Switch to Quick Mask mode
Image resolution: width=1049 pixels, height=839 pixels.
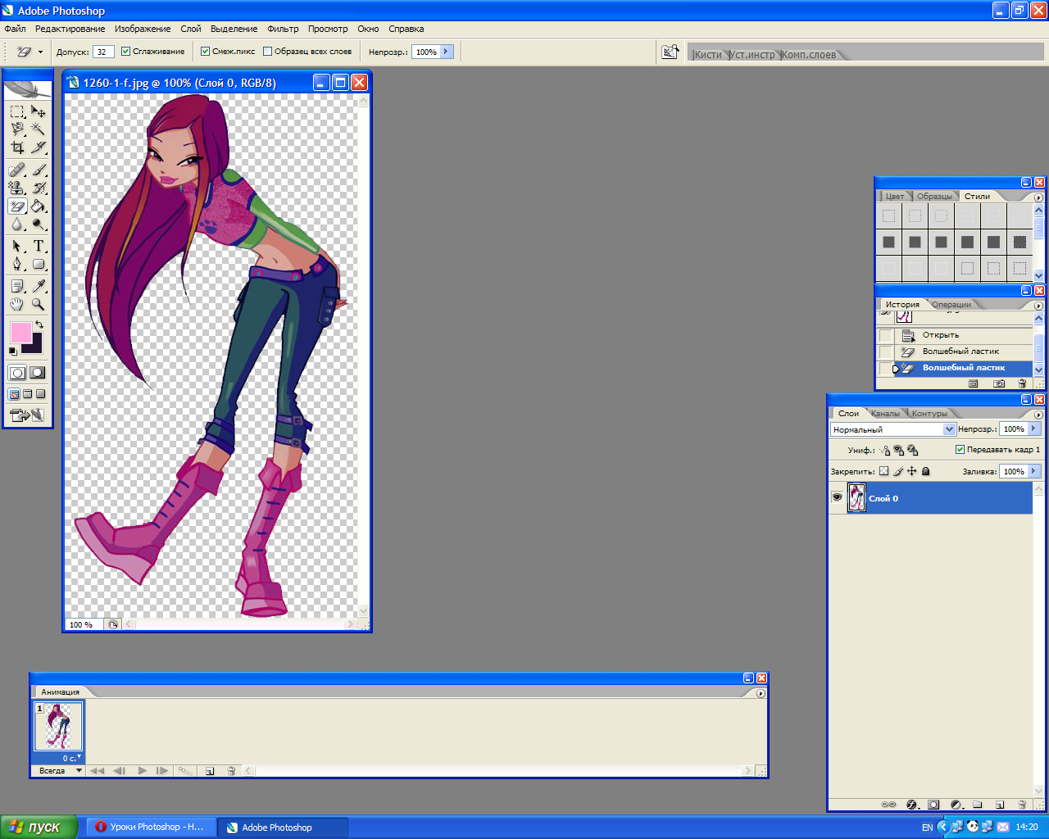[38, 373]
